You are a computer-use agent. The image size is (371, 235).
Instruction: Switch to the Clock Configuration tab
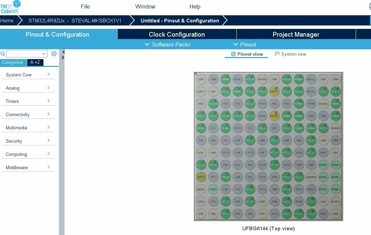177,35
